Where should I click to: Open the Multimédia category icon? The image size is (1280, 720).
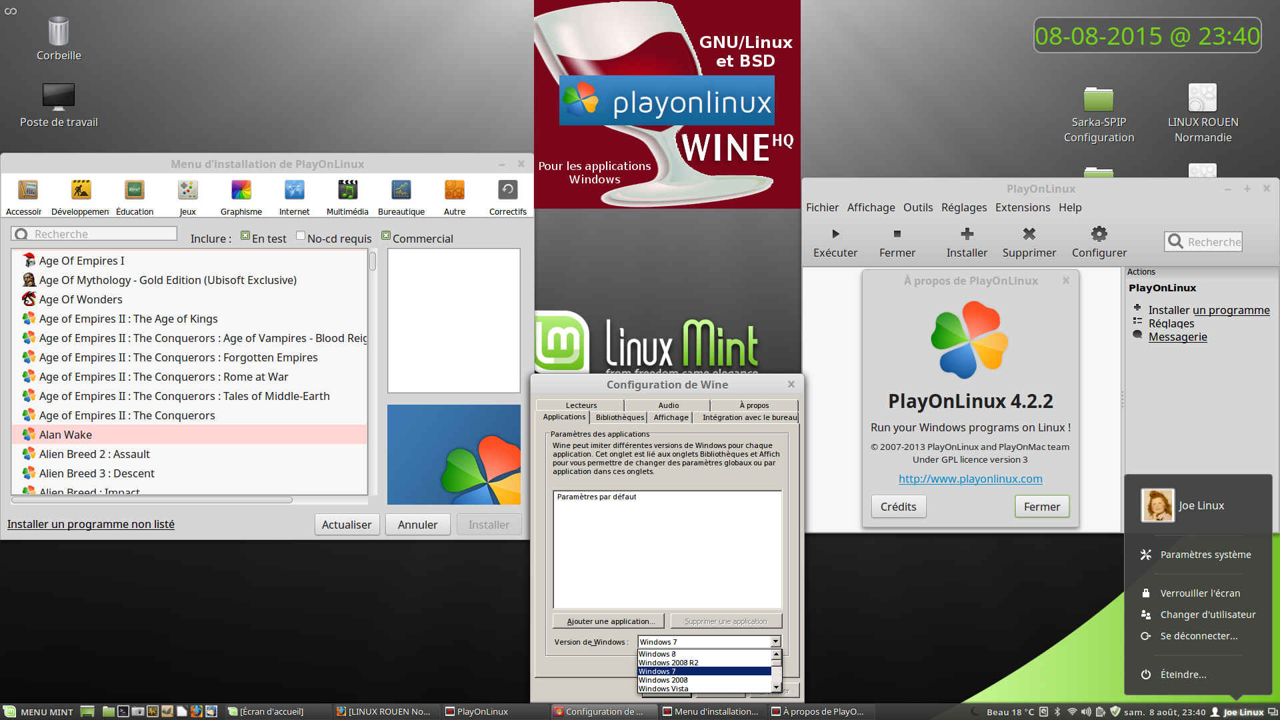pyautogui.click(x=348, y=197)
